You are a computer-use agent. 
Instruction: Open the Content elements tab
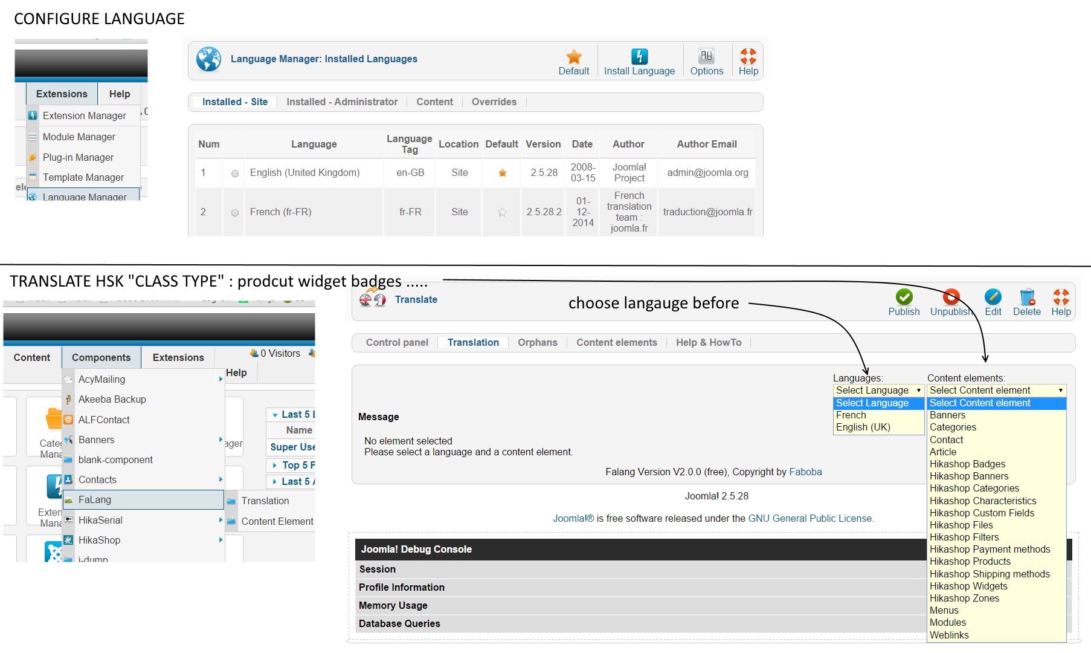click(x=616, y=343)
